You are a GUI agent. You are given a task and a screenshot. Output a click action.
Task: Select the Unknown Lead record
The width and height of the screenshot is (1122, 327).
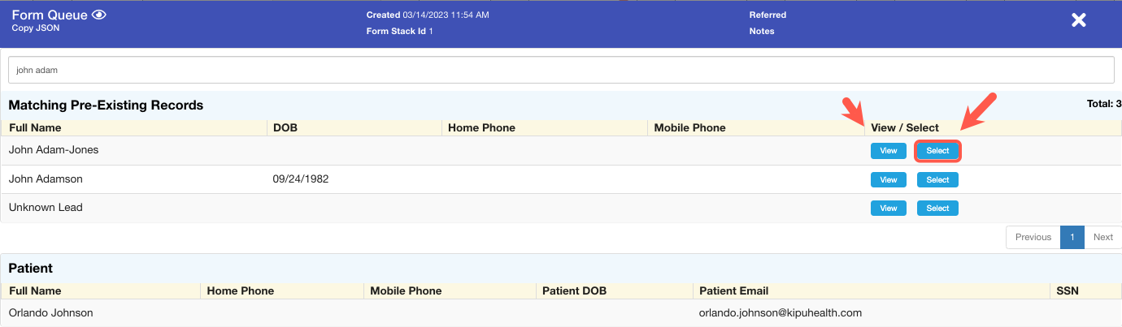[x=937, y=209]
